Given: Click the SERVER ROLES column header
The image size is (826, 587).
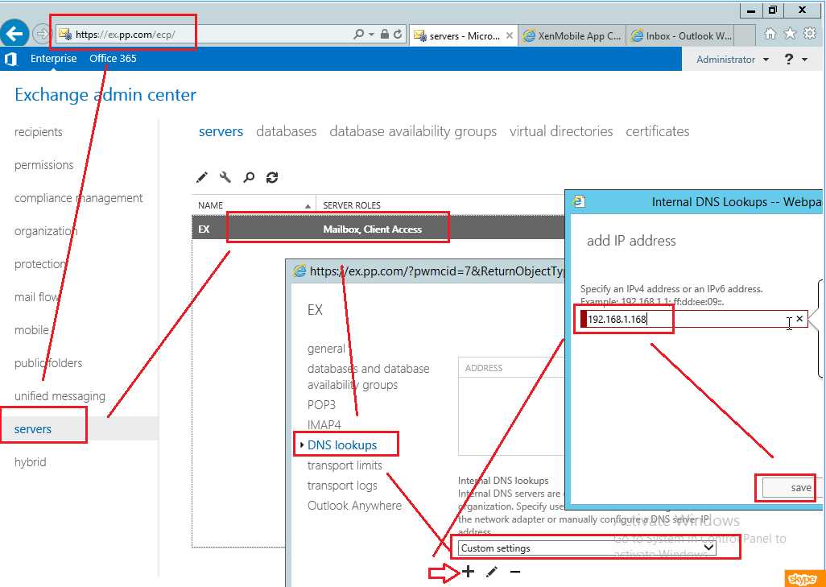Looking at the screenshot, I should [351, 205].
